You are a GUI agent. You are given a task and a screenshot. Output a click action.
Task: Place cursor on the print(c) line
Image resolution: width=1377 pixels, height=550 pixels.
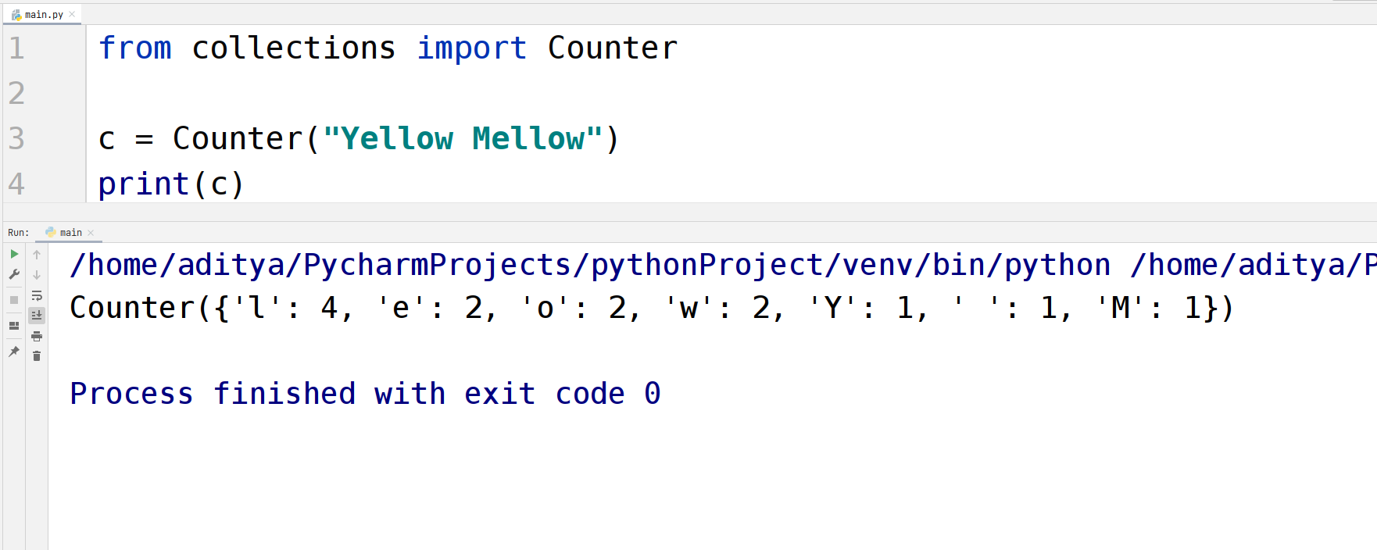(170, 184)
